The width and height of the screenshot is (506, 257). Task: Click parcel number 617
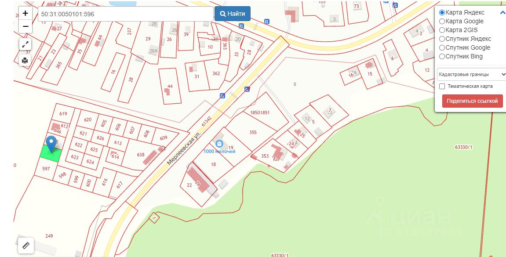click(120, 185)
